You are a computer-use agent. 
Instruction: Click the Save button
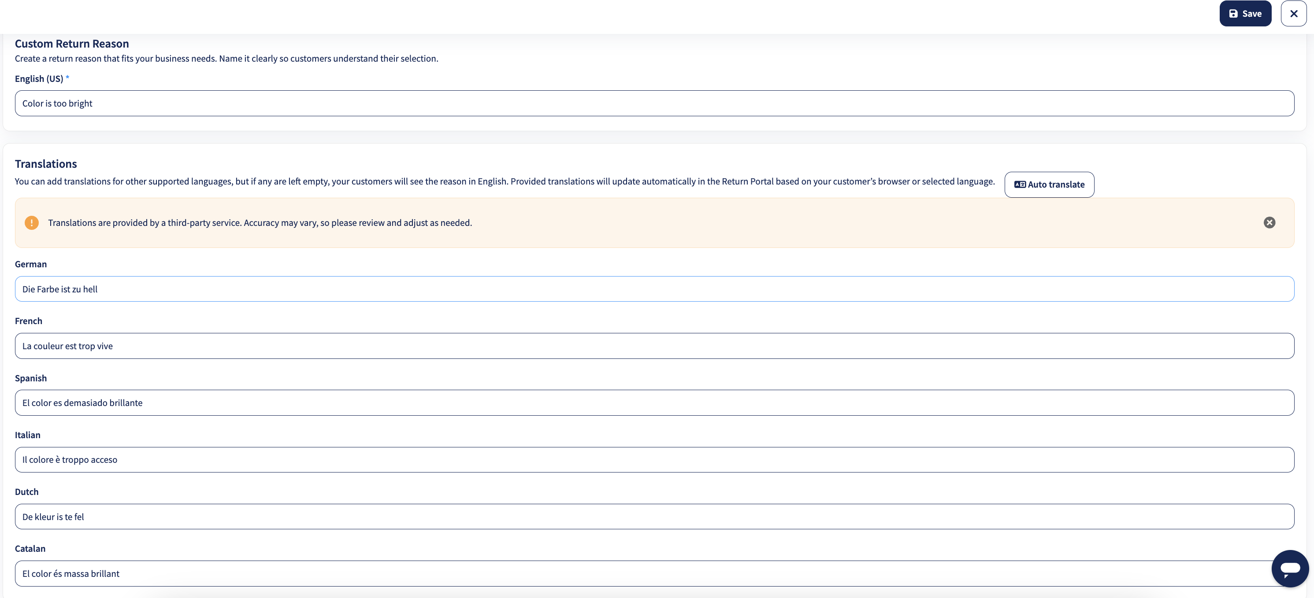(1245, 13)
